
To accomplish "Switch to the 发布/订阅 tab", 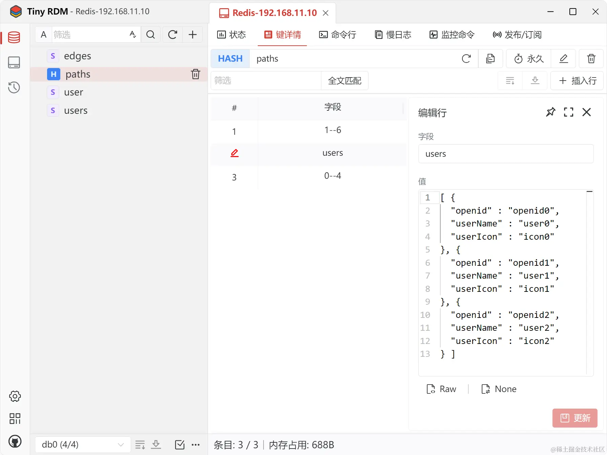I will coord(517,35).
